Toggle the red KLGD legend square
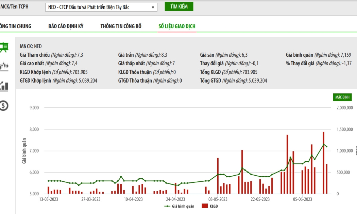Viewport: 357px width, 214px height. pos(205,206)
